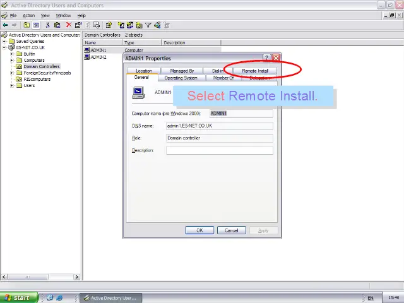Click the ADMIN2 computer icon in list
This screenshot has width=404, height=303.
(x=87, y=57)
